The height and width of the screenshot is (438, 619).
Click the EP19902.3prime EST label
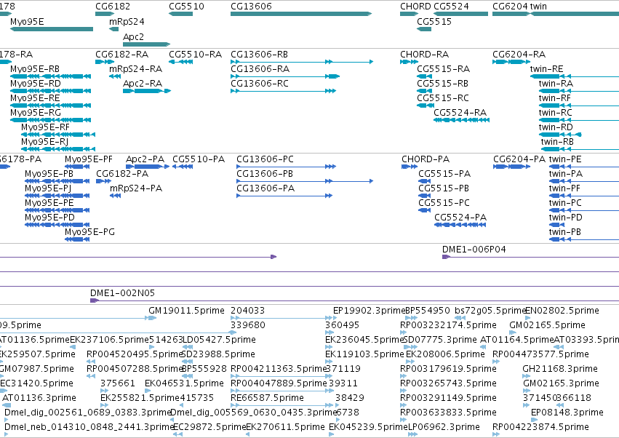369,311
